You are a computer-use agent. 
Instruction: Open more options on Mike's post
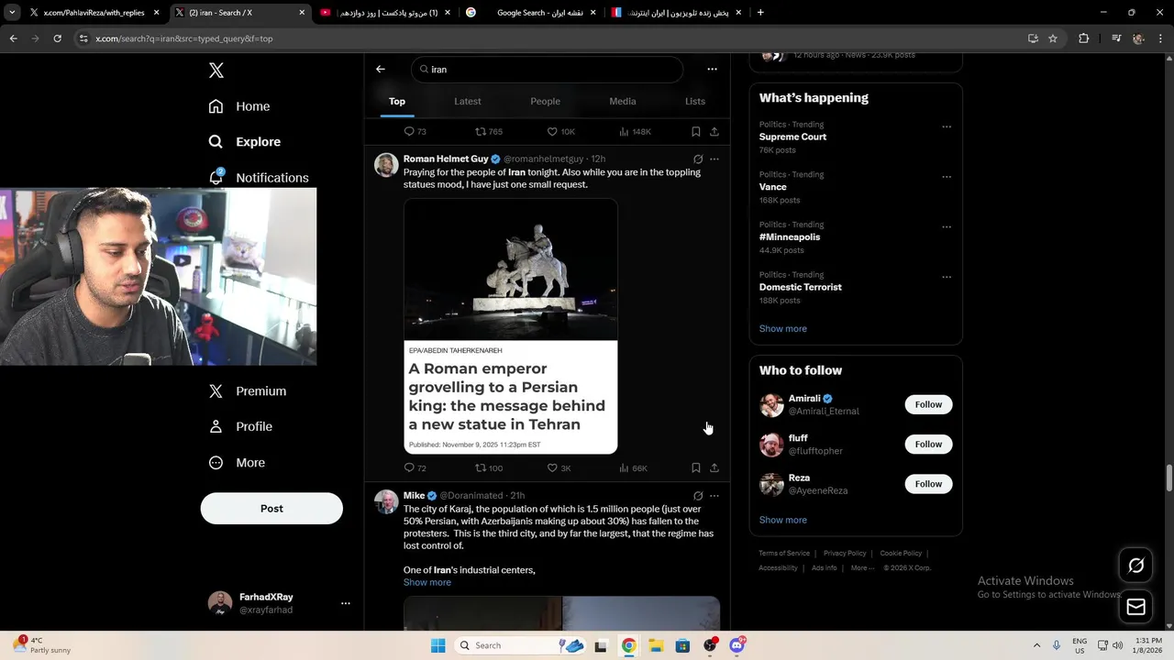coord(714,496)
